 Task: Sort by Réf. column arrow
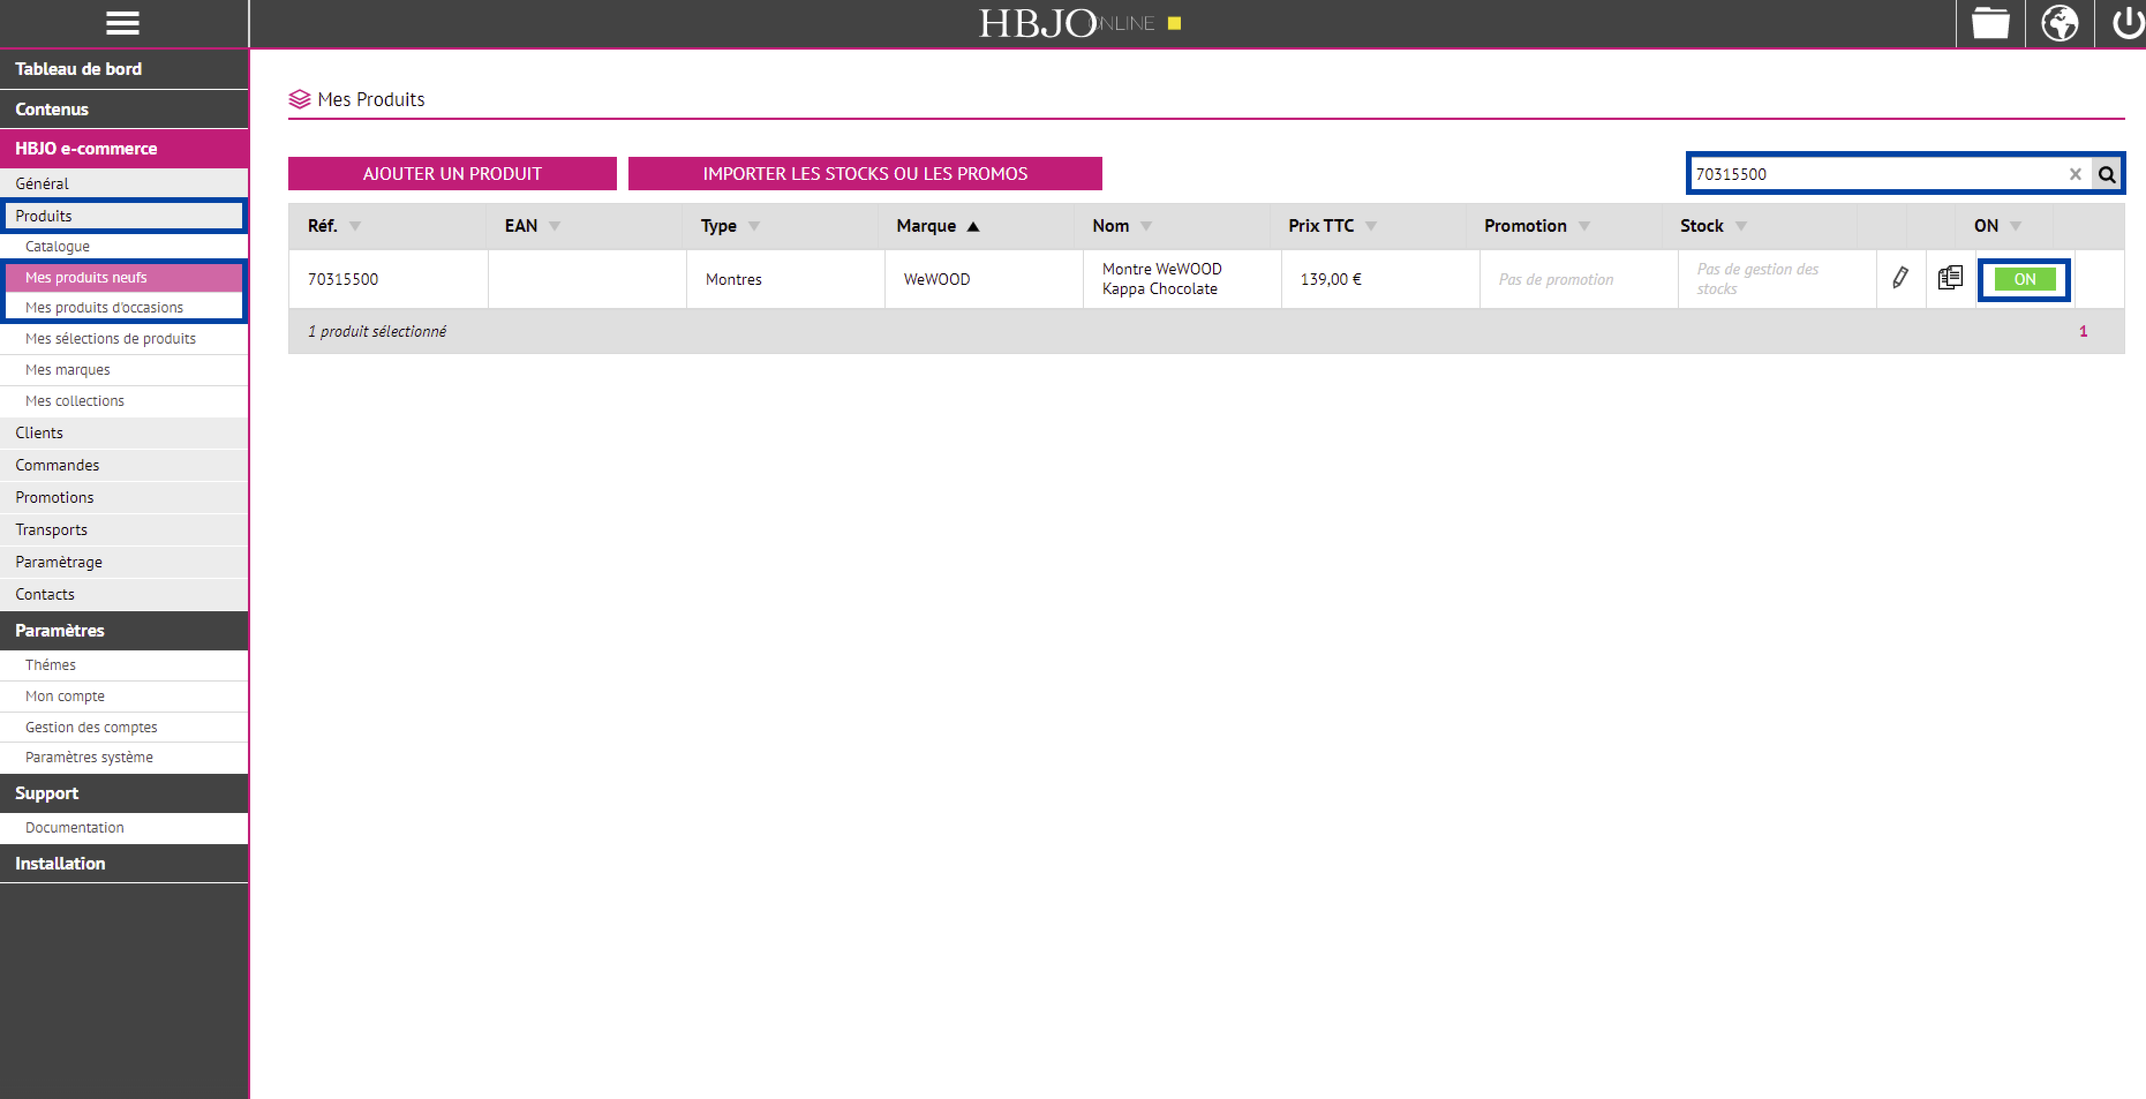(355, 227)
